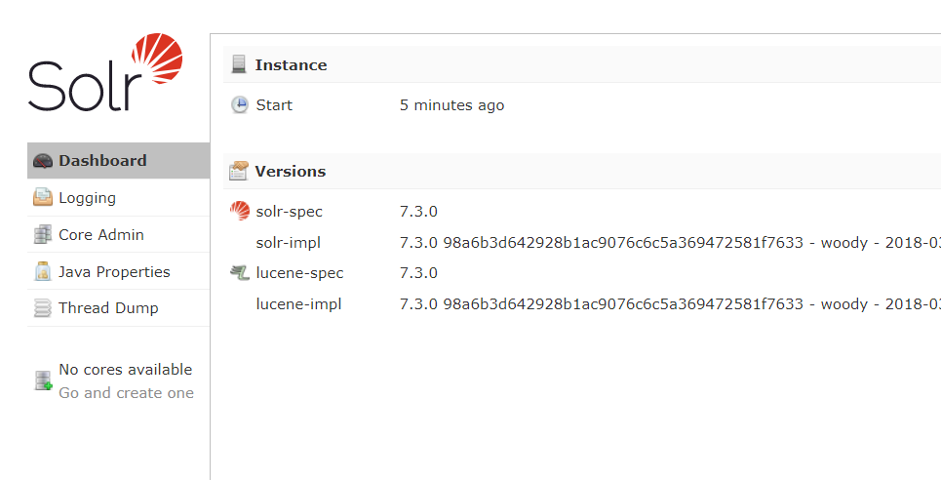Click the clock icon beside Start

pyautogui.click(x=240, y=105)
